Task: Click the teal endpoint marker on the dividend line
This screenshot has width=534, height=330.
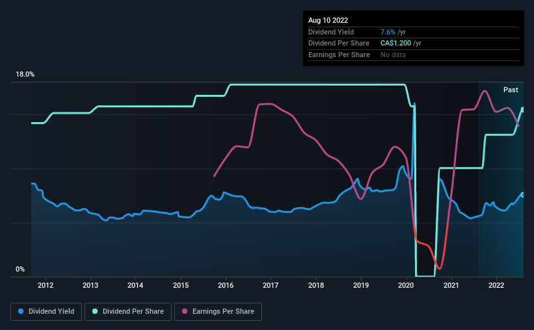Action: point(522,109)
